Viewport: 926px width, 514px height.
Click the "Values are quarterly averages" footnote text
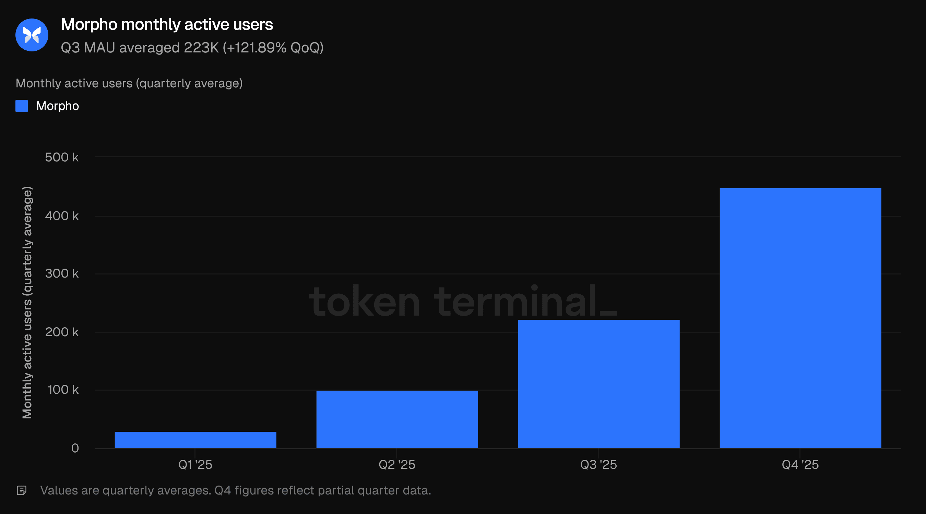click(x=236, y=490)
